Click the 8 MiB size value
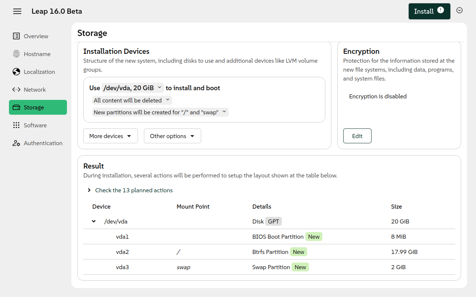 (399, 236)
